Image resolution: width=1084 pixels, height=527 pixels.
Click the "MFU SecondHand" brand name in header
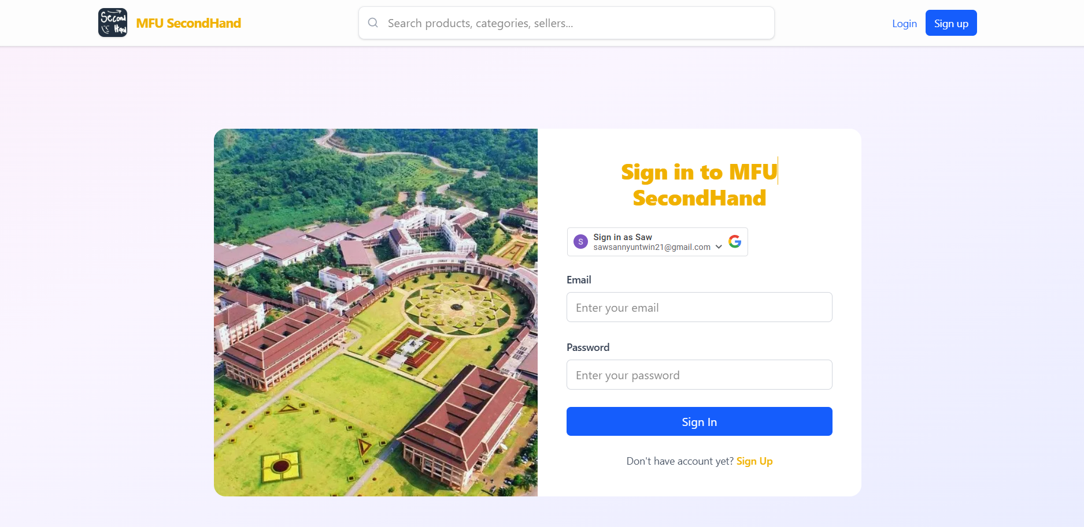tap(188, 23)
